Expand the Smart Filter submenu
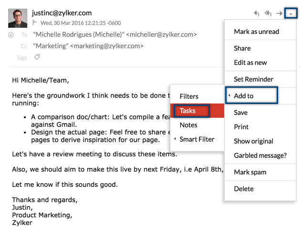The height and width of the screenshot is (227, 301). point(197,139)
